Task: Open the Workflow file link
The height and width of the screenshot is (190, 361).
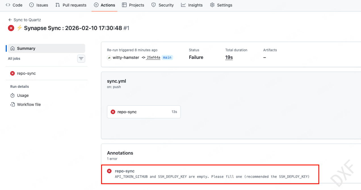Action: pos(29,104)
